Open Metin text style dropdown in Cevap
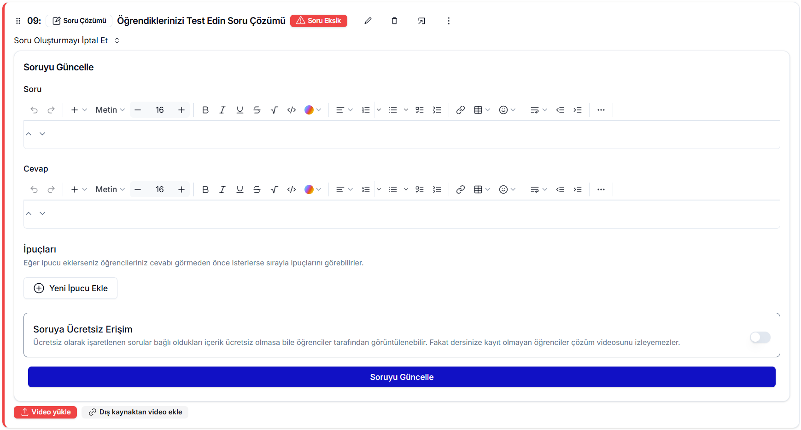The width and height of the screenshot is (801, 430). (110, 189)
